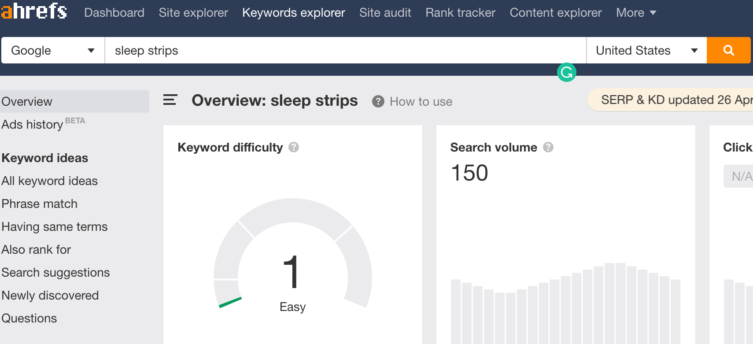Toggle the hamburger sidebar menu icon

point(170,100)
